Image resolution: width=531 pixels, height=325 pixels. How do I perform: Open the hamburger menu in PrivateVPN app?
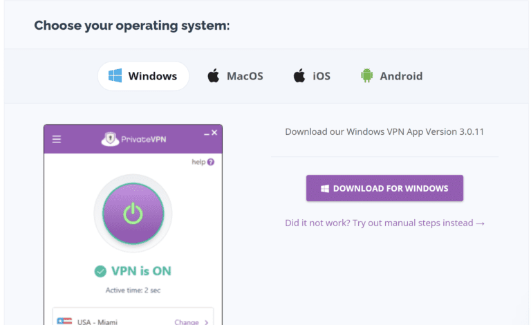point(57,139)
